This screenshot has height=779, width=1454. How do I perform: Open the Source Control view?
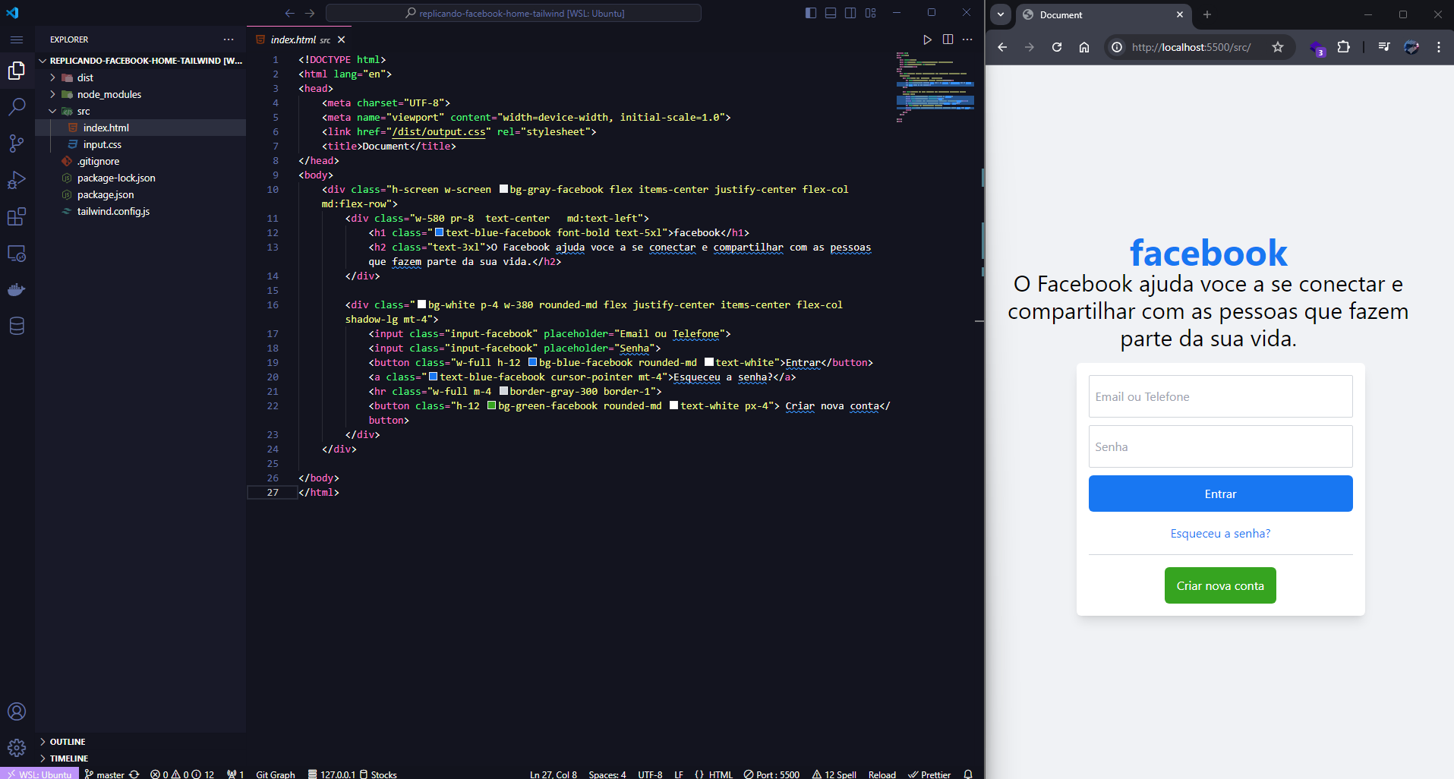pos(17,143)
